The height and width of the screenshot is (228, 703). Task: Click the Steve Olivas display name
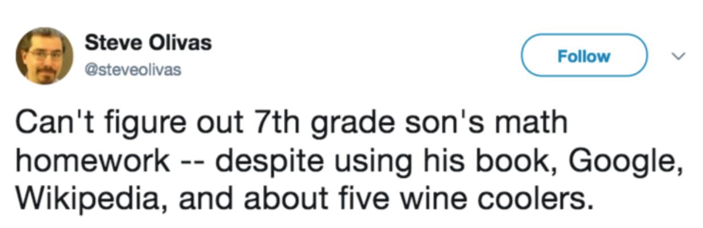click(148, 44)
